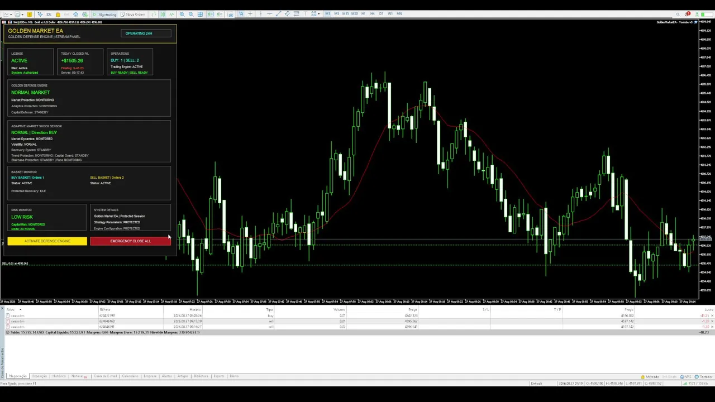Open the Negociação tab

pyautogui.click(x=17, y=376)
